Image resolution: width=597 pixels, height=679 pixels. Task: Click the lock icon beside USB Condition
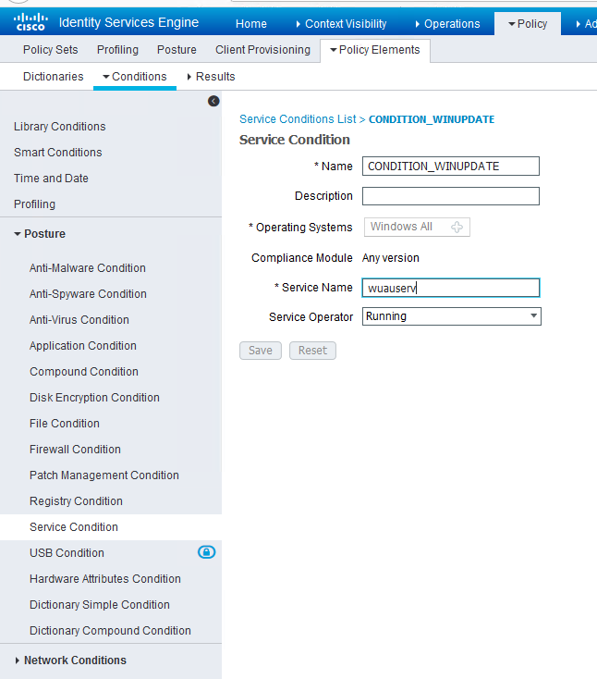[206, 552]
